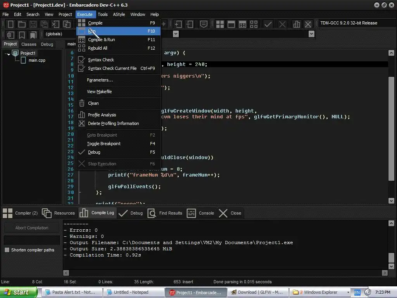Image resolution: width=397 pixels, height=298 pixels.
Task: Choose Compile & Run menu entry
Action: (119, 40)
